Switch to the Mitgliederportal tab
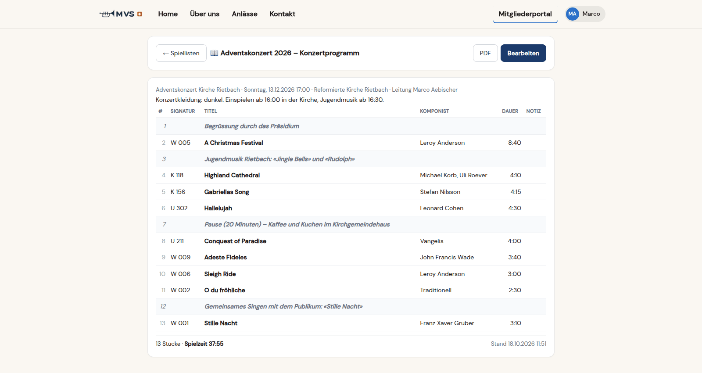 tap(525, 14)
